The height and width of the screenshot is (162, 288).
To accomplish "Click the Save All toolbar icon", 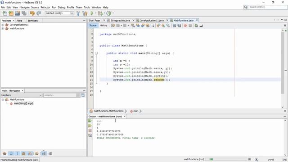I will click(x=24, y=13).
